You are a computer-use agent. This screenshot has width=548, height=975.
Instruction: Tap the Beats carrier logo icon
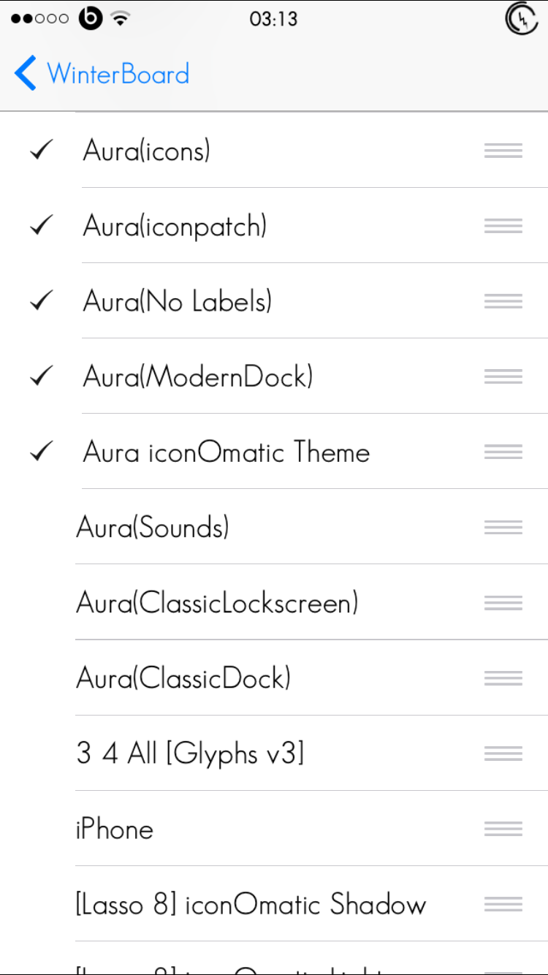coord(91,19)
